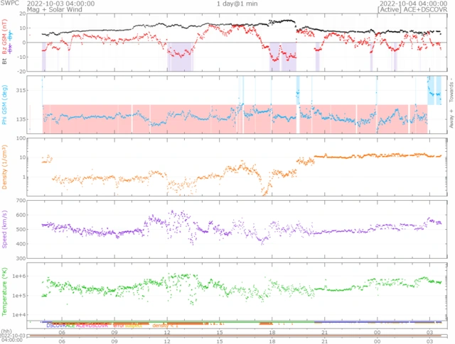Click the 'Away +' sector label
This screenshot has height=344, width=455.
pos(449,117)
